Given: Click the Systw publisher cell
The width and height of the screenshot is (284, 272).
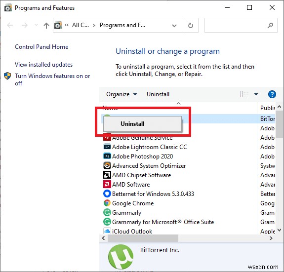Looking at the screenshot, I should 268,166.
